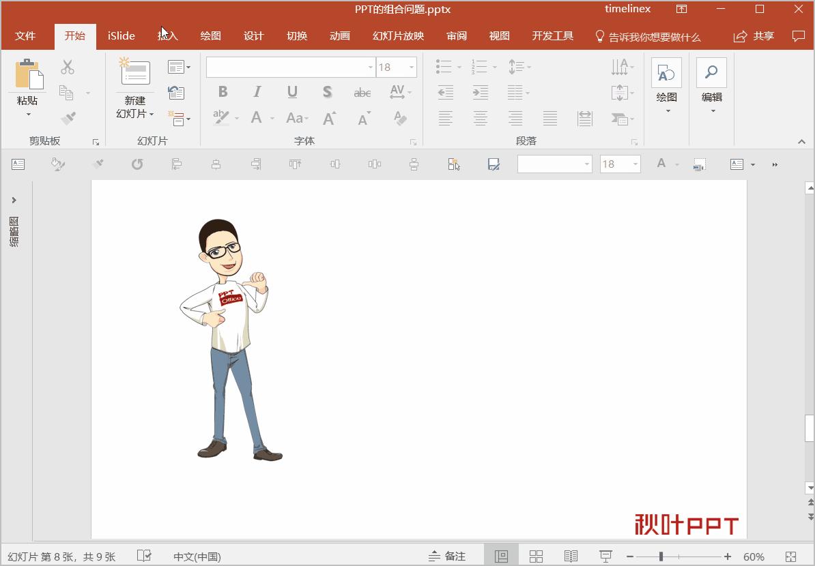Open the Slide Sorter view icon
The image size is (815, 566).
click(x=536, y=556)
